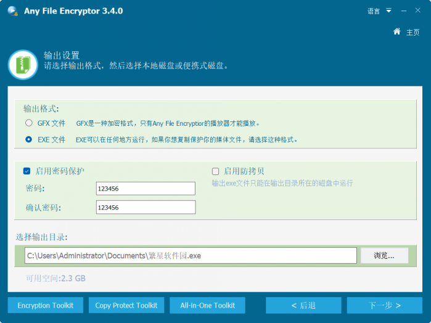Uncheck the 启用密码保护 checkbox

click(27, 171)
